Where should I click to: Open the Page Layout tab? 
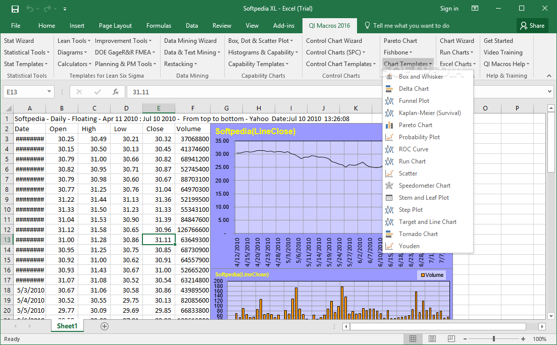point(115,26)
